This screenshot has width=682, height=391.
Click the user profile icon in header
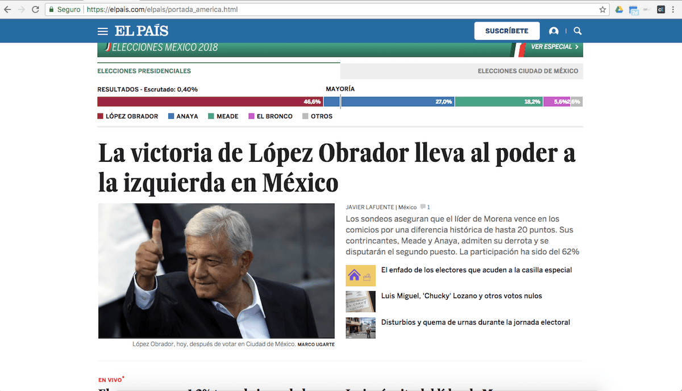(x=554, y=31)
